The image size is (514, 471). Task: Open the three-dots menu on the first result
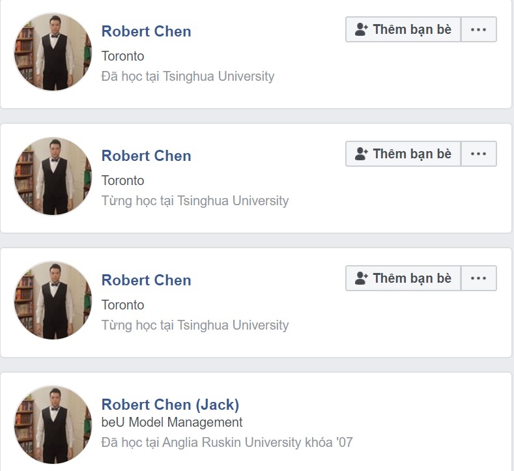pos(478,29)
